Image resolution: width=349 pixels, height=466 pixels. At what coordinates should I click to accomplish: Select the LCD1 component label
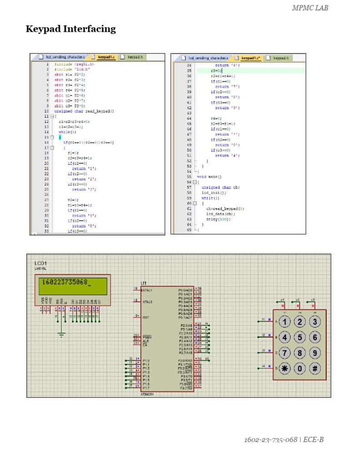pyautogui.click(x=40, y=263)
